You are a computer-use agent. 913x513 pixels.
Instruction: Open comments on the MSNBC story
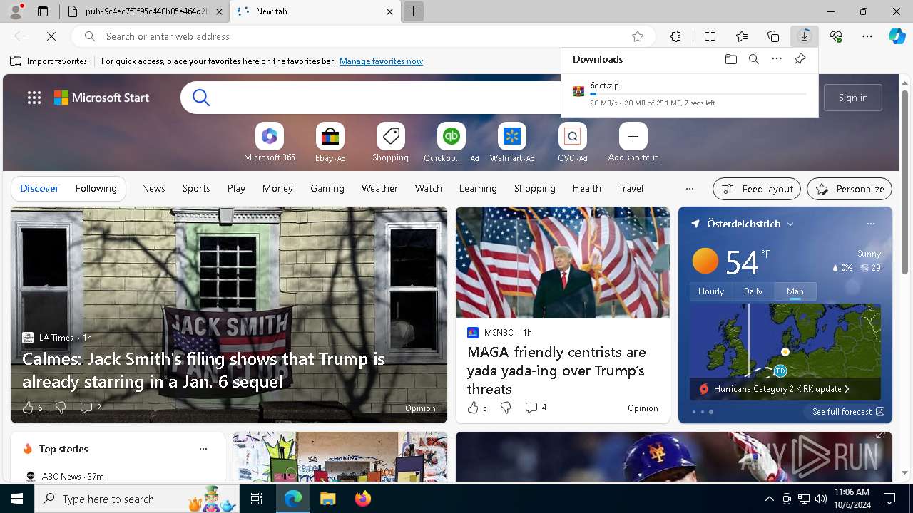click(536, 408)
